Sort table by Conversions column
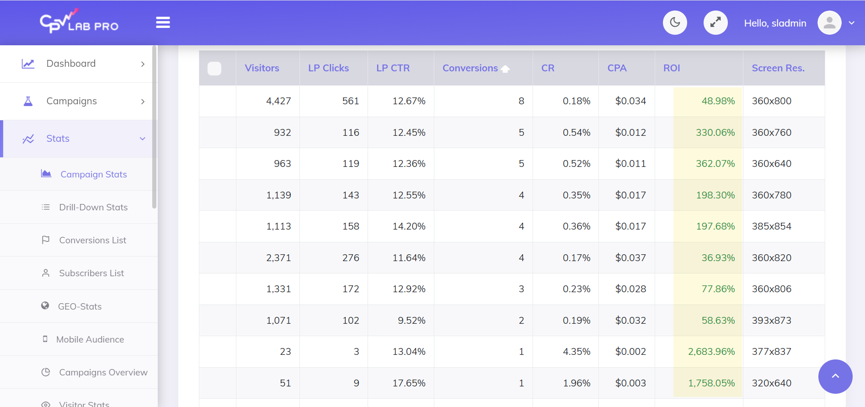The width and height of the screenshot is (865, 407). 470,68
